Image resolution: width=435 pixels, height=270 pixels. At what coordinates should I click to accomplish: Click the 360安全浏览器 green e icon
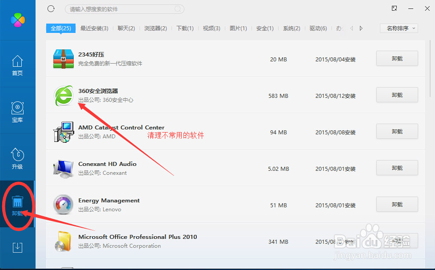pyautogui.click(x=64, y=96)
